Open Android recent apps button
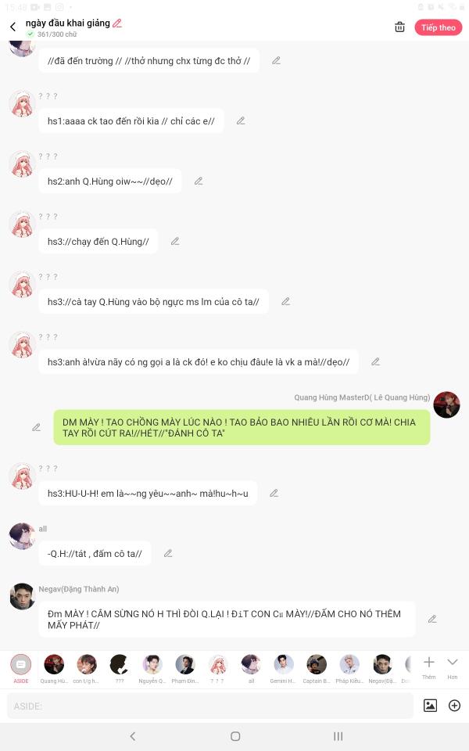 point(338,736)
